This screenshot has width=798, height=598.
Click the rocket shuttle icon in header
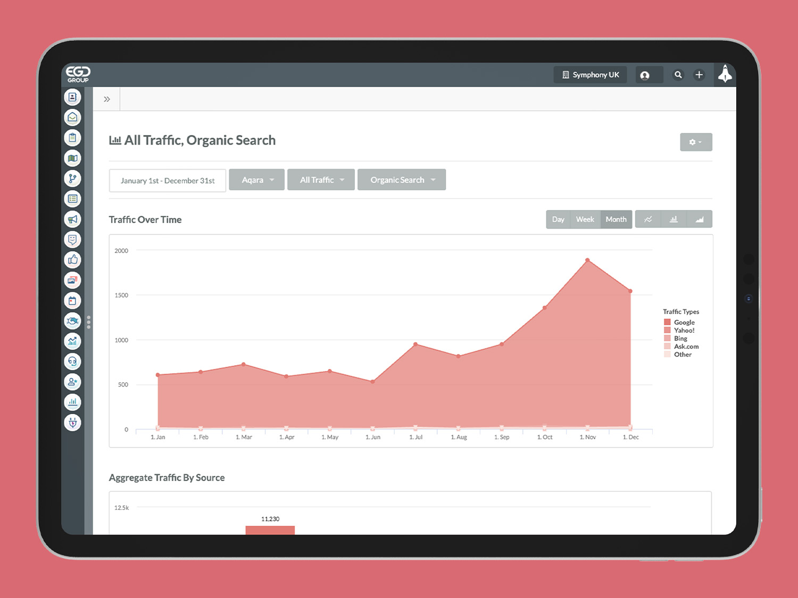pos(725,74)
